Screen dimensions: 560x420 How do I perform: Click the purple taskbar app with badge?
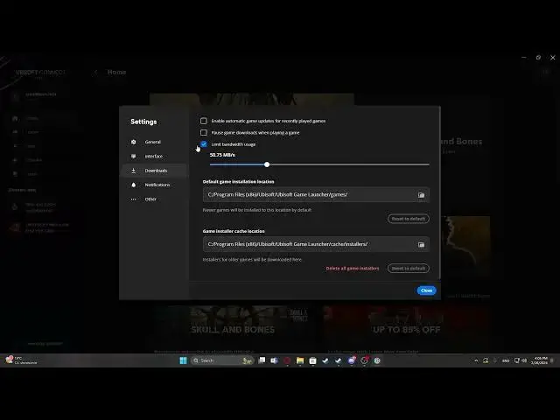point(352,360)
